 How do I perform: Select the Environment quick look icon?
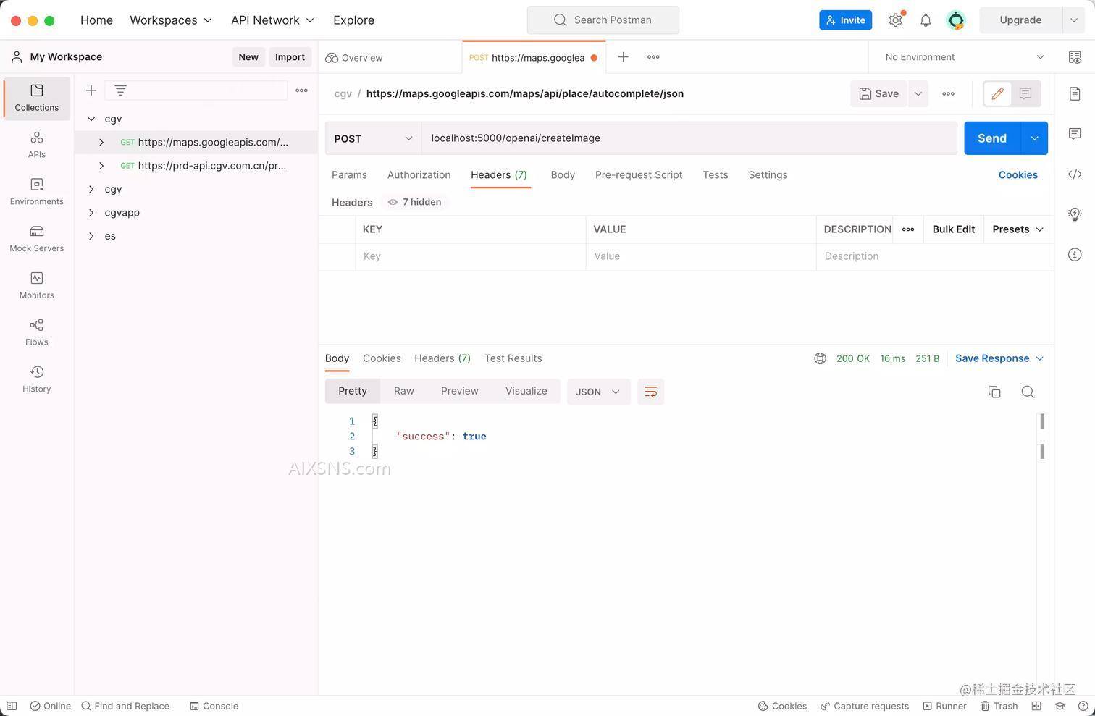(x=1075, y=56)
